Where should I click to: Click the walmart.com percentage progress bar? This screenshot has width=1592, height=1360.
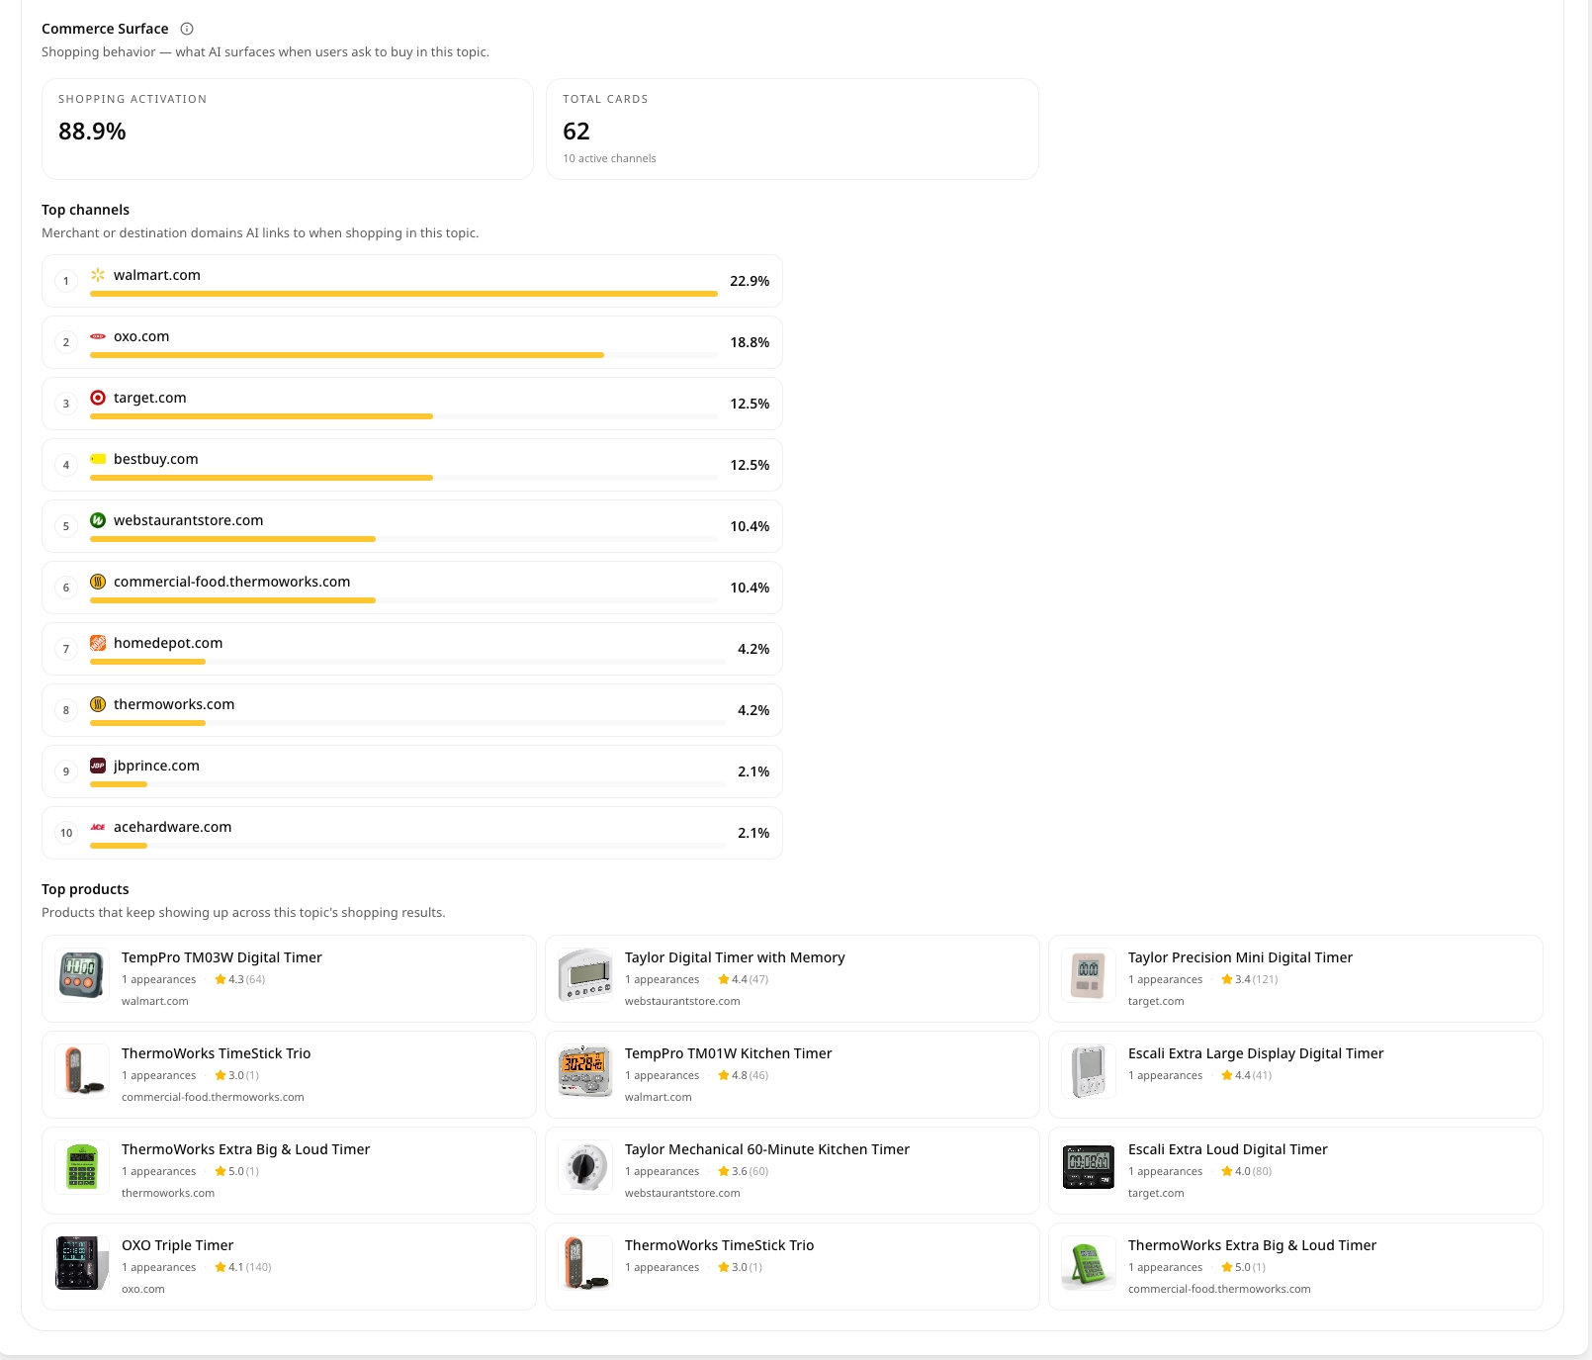[403, 294]
